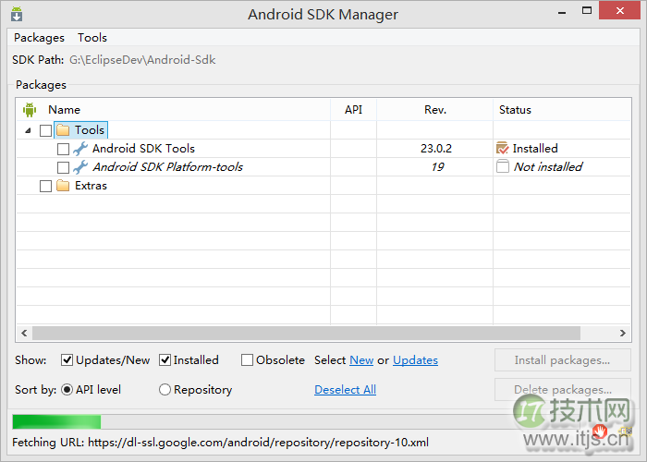Viewport: 647px width, 462px height.
Task: Click the SDK path G:\EclipseDev\Android-Sdk
Action: (x=142, y=60)
